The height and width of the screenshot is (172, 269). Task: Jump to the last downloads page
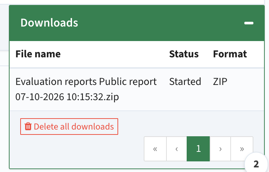[242, 149]
